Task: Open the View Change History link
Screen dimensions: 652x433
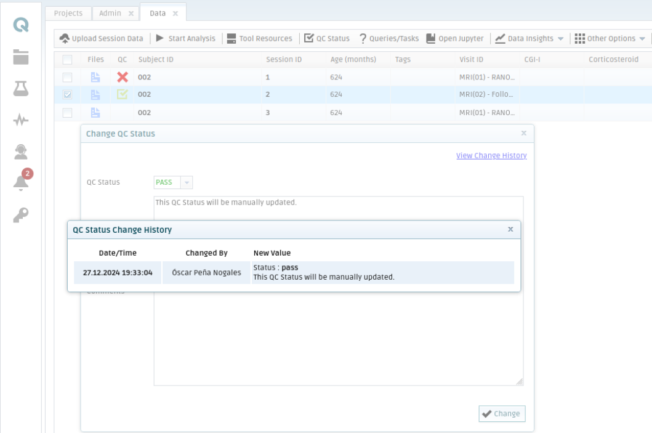Action: [491, 156]
